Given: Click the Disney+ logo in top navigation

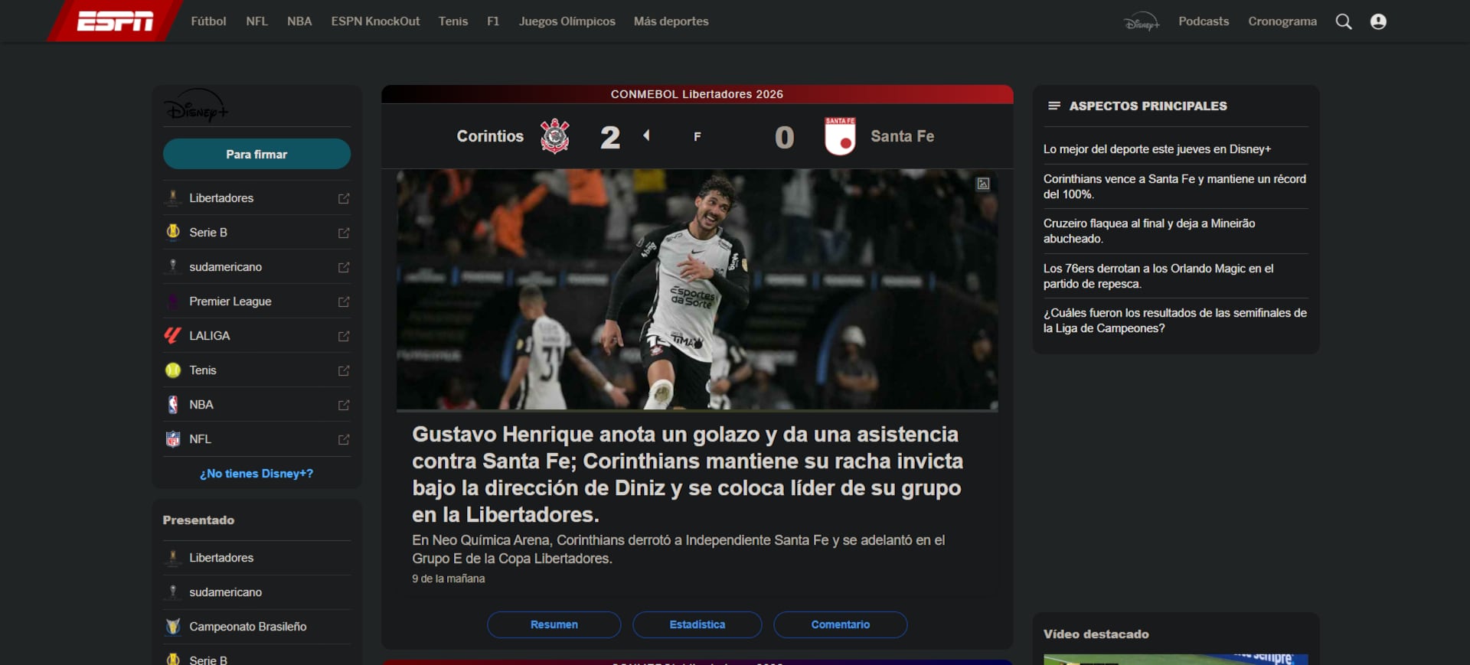Looking at the screenshot, I should tap(1142, 21).
